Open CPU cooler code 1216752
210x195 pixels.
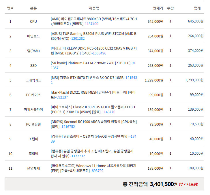pos(68,127)
